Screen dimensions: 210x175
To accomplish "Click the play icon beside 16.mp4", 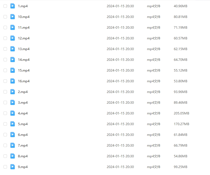I will (x=13, y=81).
